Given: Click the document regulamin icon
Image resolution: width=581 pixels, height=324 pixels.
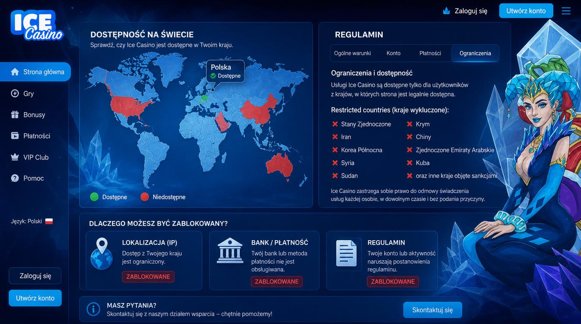Looking at the screenshot, I should [x=346, y=253].
